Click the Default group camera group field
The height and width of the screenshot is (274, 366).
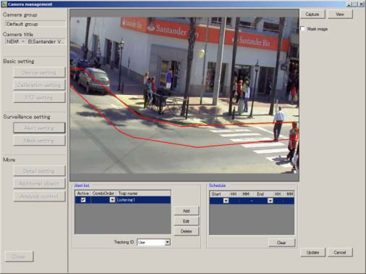tap(35, 24)
